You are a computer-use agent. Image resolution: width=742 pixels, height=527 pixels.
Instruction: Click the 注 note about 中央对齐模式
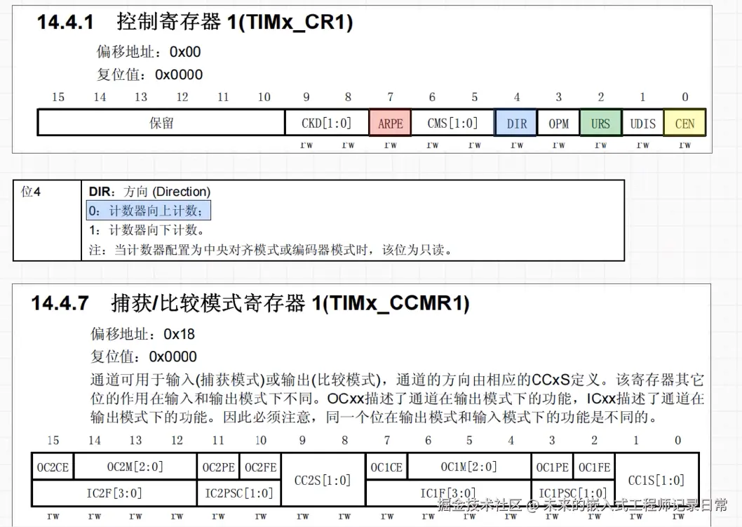[x=270, y=250]
